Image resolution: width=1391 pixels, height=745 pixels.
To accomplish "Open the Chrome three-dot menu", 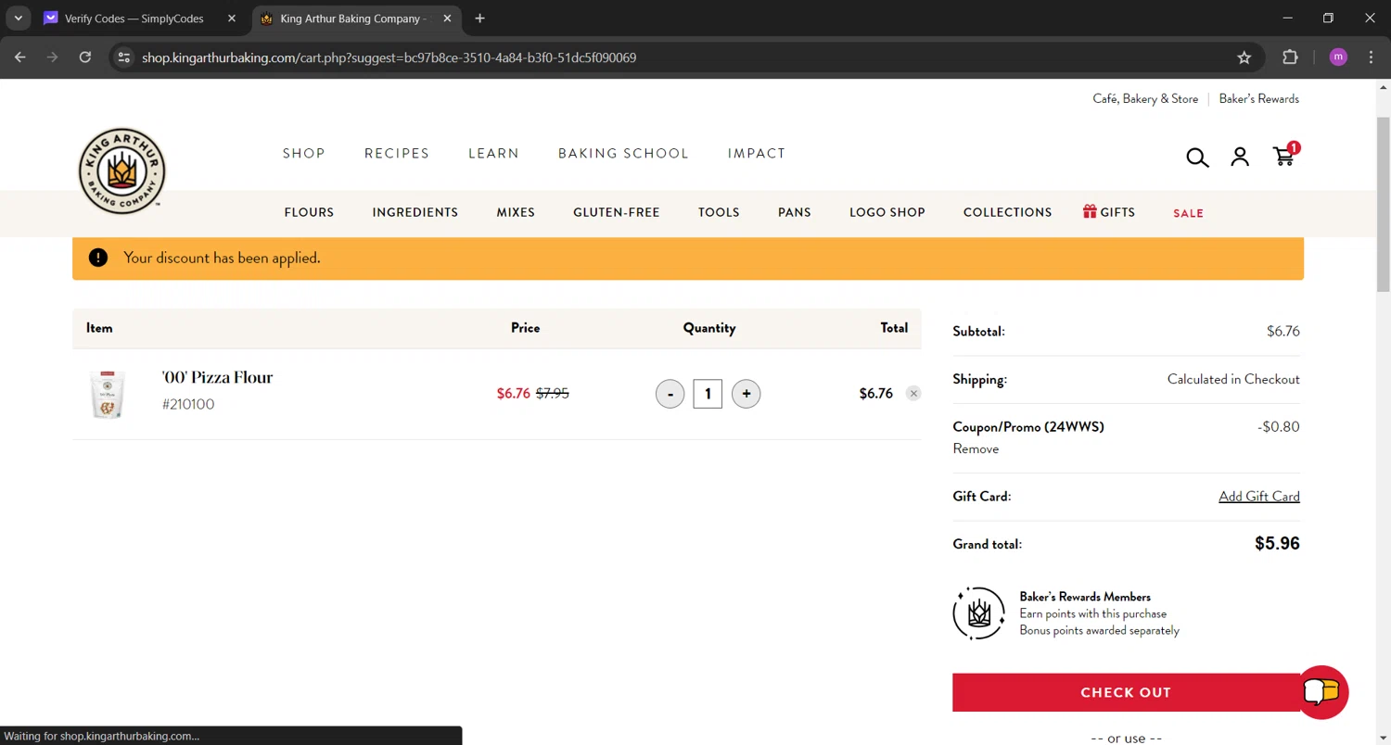I will (1372, 57).
